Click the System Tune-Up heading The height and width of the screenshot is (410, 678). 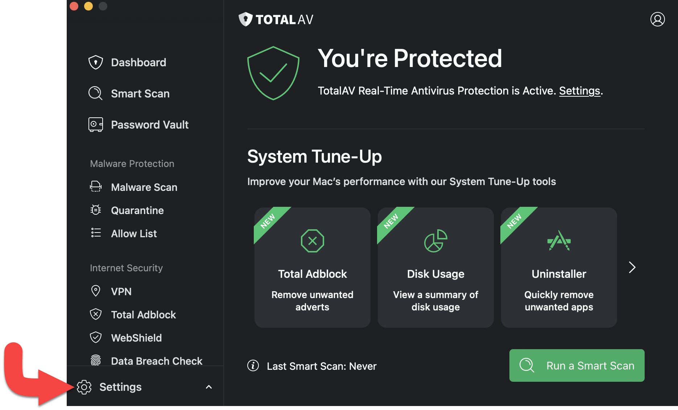click(314, 157)
